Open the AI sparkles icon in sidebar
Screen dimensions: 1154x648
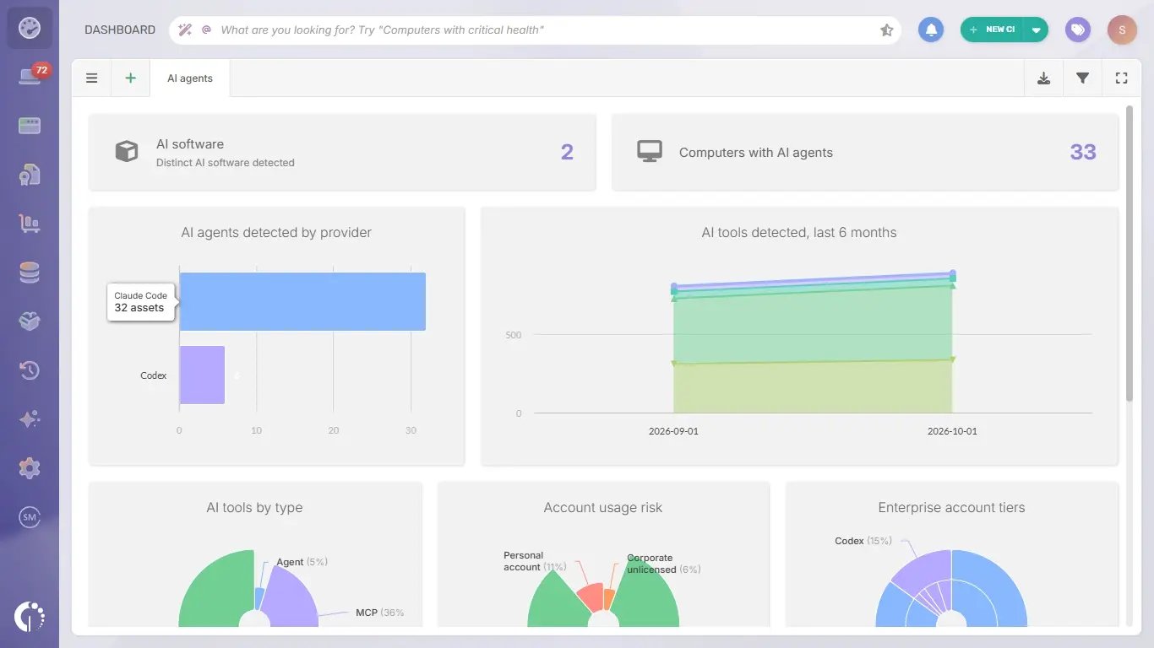pyautogui.click(x=30, y=419)
